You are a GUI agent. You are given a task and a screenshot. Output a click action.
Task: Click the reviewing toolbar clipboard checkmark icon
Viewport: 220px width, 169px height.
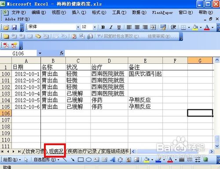[x=74, y=36]
